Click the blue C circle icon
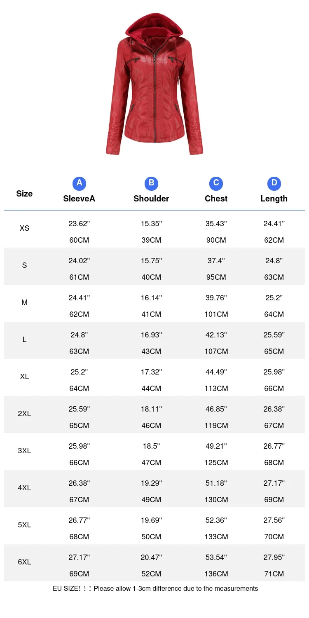 (x=216, y=183)
